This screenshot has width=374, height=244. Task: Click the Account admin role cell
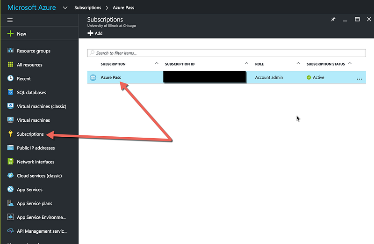(x=269, y=77)
